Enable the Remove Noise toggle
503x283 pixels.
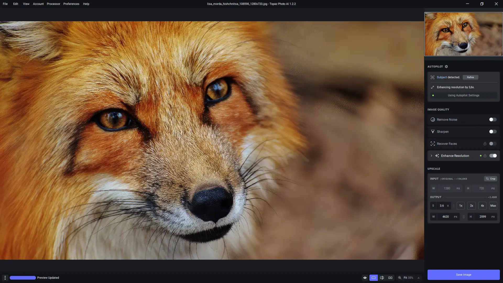pyautogui.click(x=493, y=119)
